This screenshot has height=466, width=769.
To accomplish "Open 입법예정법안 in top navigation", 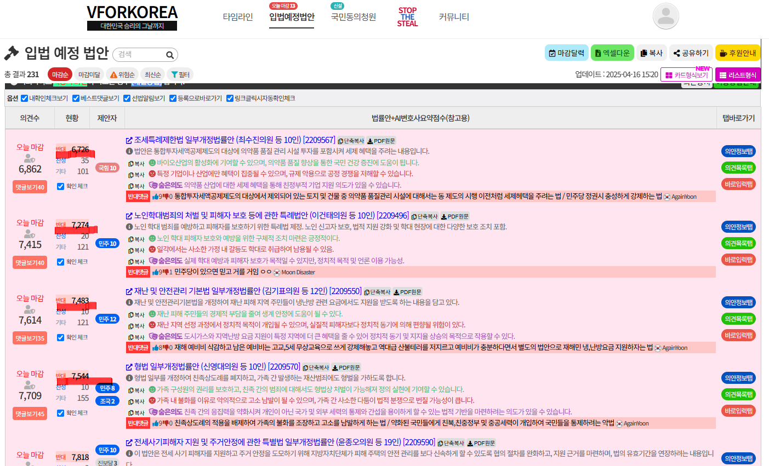I will coord(292,17).
